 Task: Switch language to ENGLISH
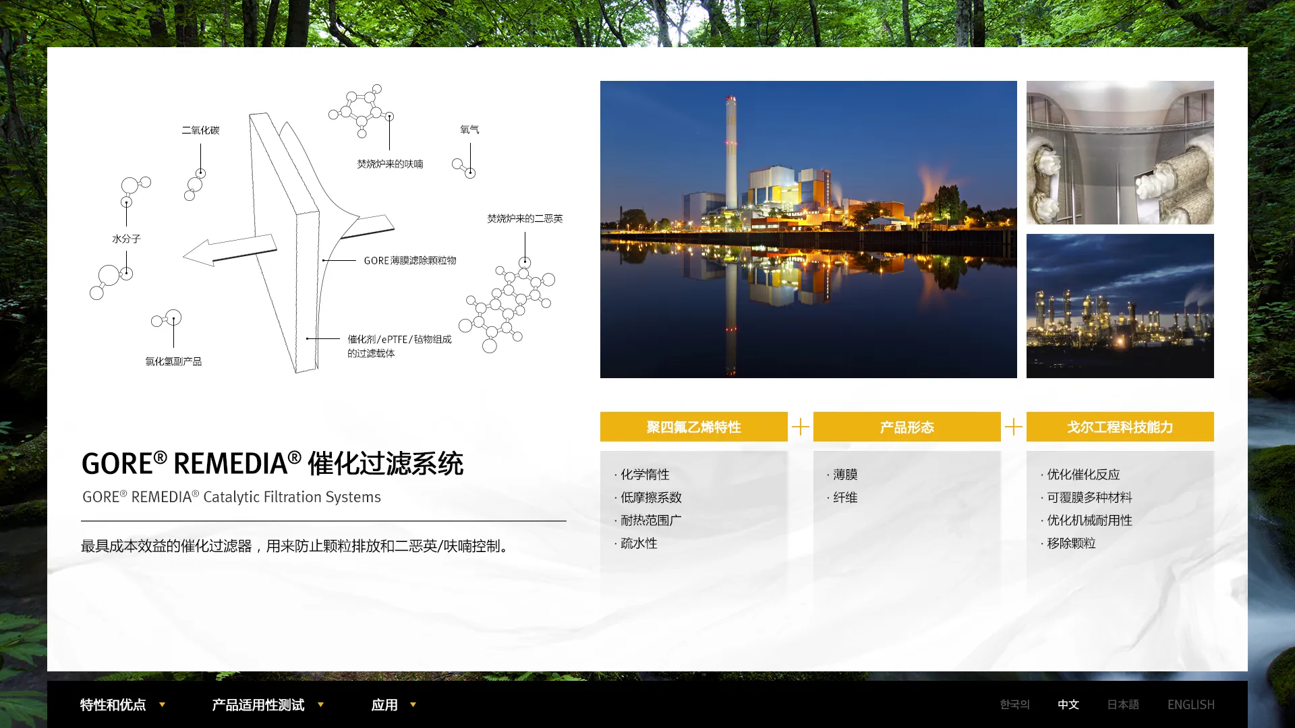1190,704
